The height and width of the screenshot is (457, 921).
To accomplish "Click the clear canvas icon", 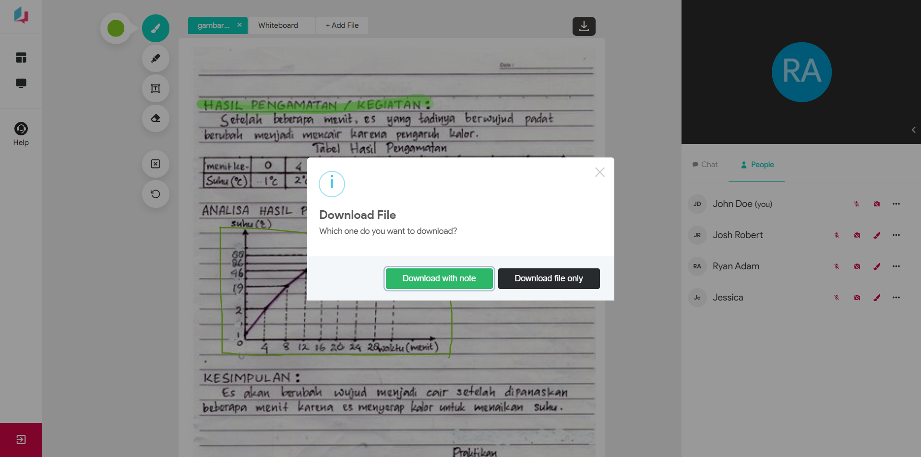I will tap(155, 164).
